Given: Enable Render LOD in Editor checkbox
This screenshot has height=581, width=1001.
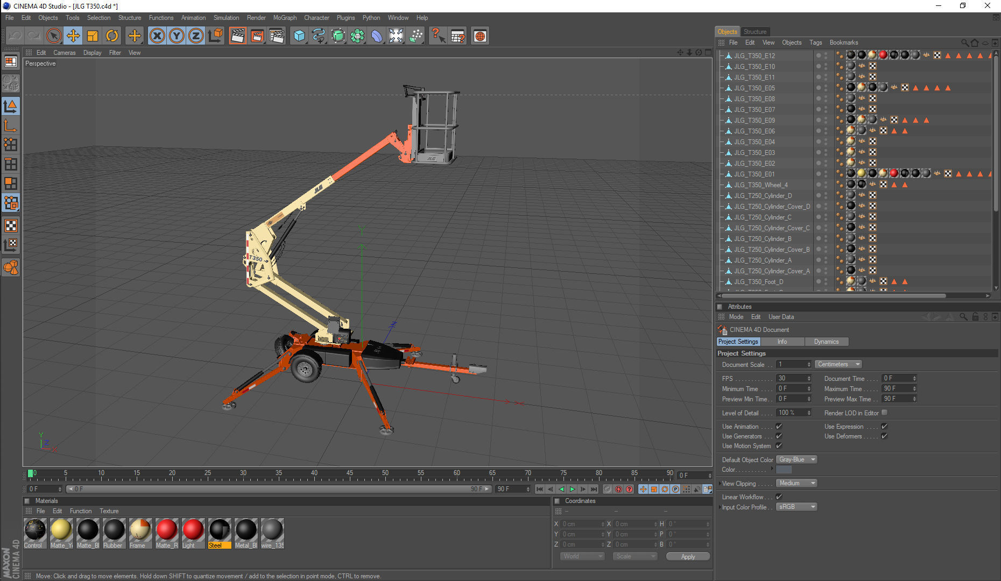Looking at the screenshot, I should (x=884, y=413).
